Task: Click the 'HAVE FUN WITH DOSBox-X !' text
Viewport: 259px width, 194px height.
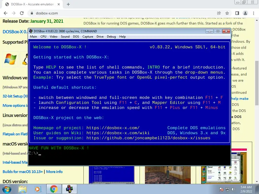Action: tap(59, 148)
